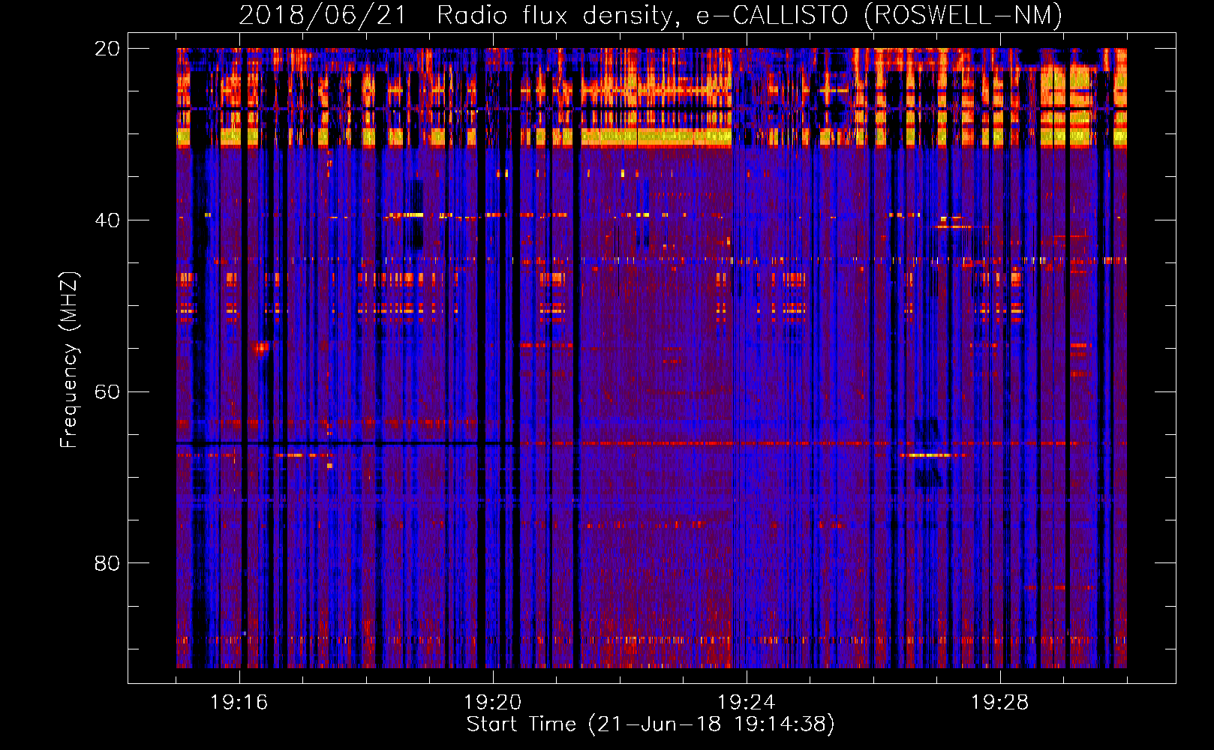Image resolution: width=1214 pixels, height=750 pixels.
Task: Select the Frequency (MHZ) axis label
Action: pos(69,359)
